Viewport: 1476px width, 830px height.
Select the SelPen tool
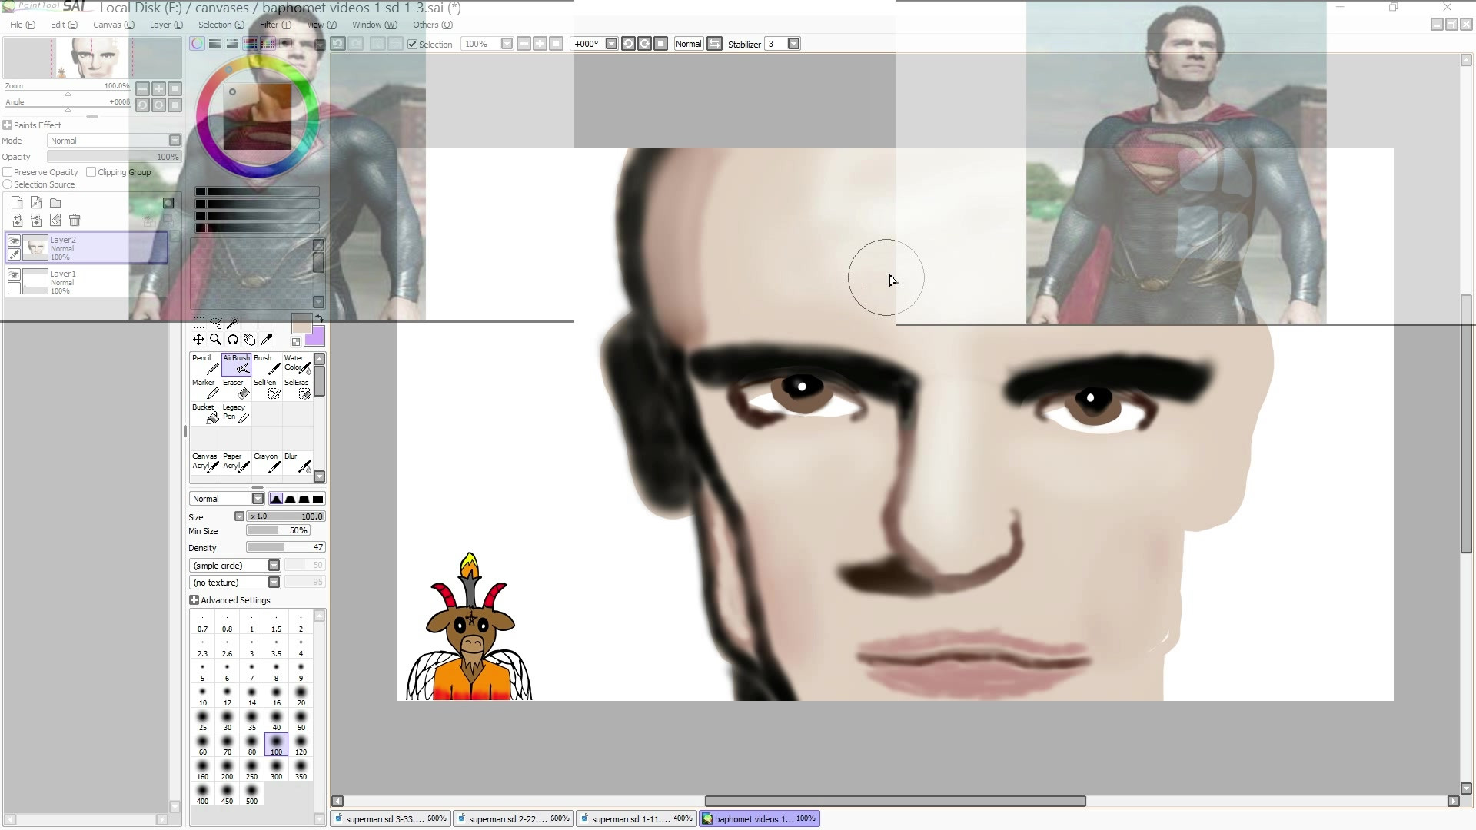click(x=267, y=389)
